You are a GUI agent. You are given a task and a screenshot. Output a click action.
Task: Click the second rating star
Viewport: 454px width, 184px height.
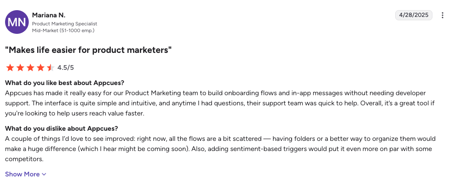point(20,68)
